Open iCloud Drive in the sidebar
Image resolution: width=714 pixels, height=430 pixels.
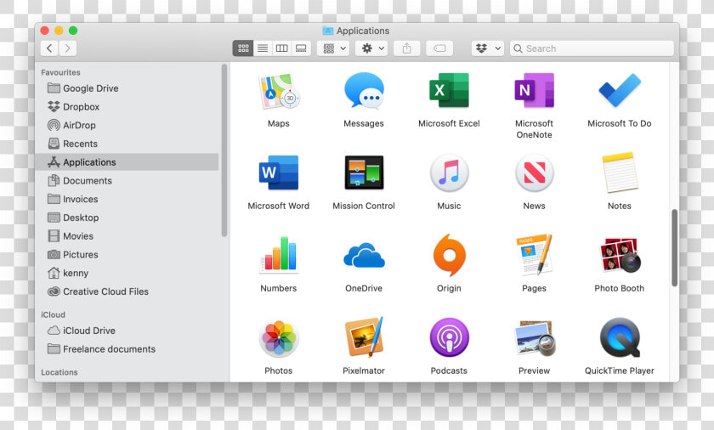coord(127,331)
